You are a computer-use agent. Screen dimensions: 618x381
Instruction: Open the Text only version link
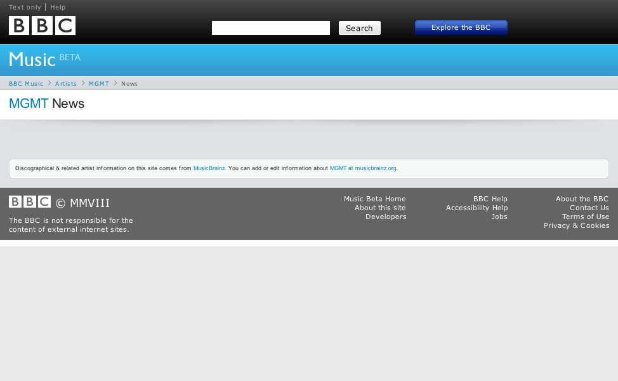tap(25, 7)
